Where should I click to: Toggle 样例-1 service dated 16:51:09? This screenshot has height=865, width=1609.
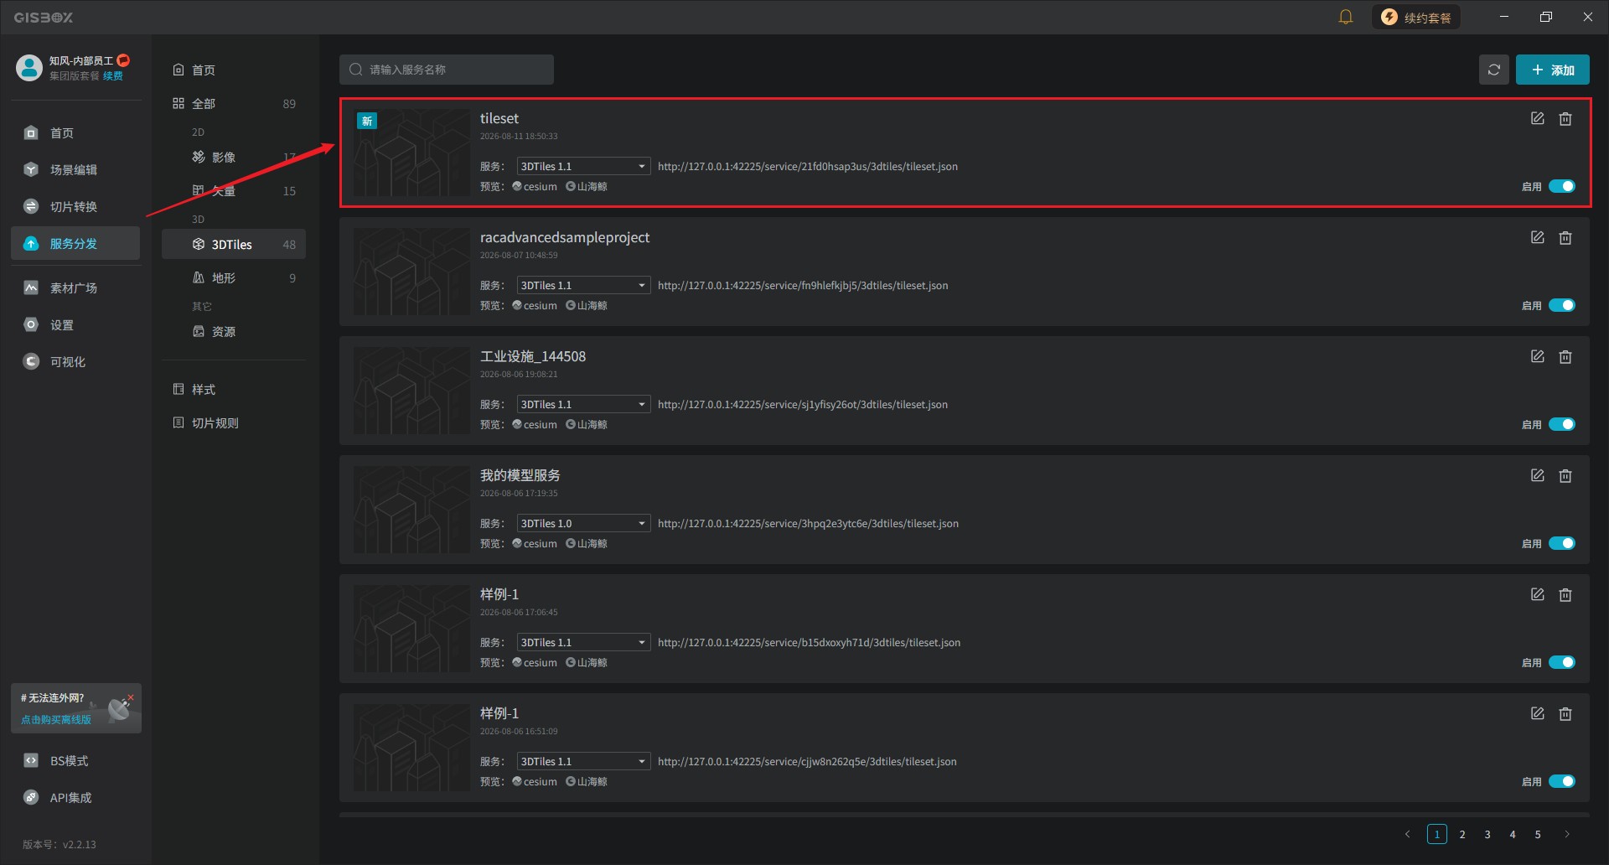tap(1562, 781)
